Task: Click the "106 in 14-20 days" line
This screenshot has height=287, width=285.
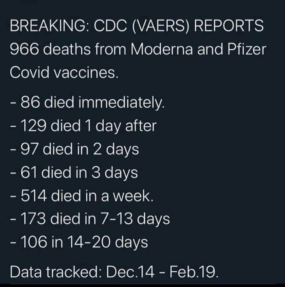Action: 79,241
